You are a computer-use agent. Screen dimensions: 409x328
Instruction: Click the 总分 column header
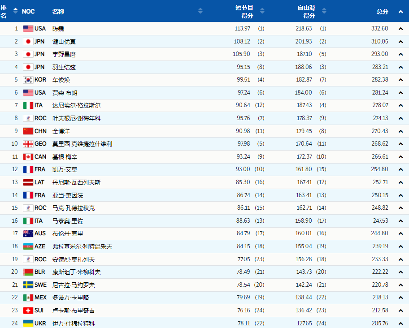pos(382,11)
